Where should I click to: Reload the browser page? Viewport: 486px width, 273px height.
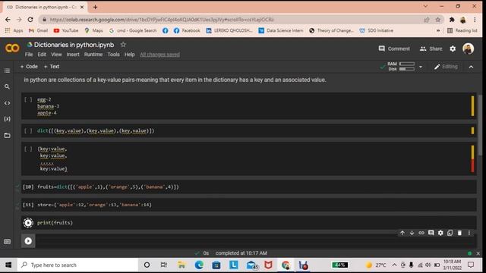tap(30, 20)
